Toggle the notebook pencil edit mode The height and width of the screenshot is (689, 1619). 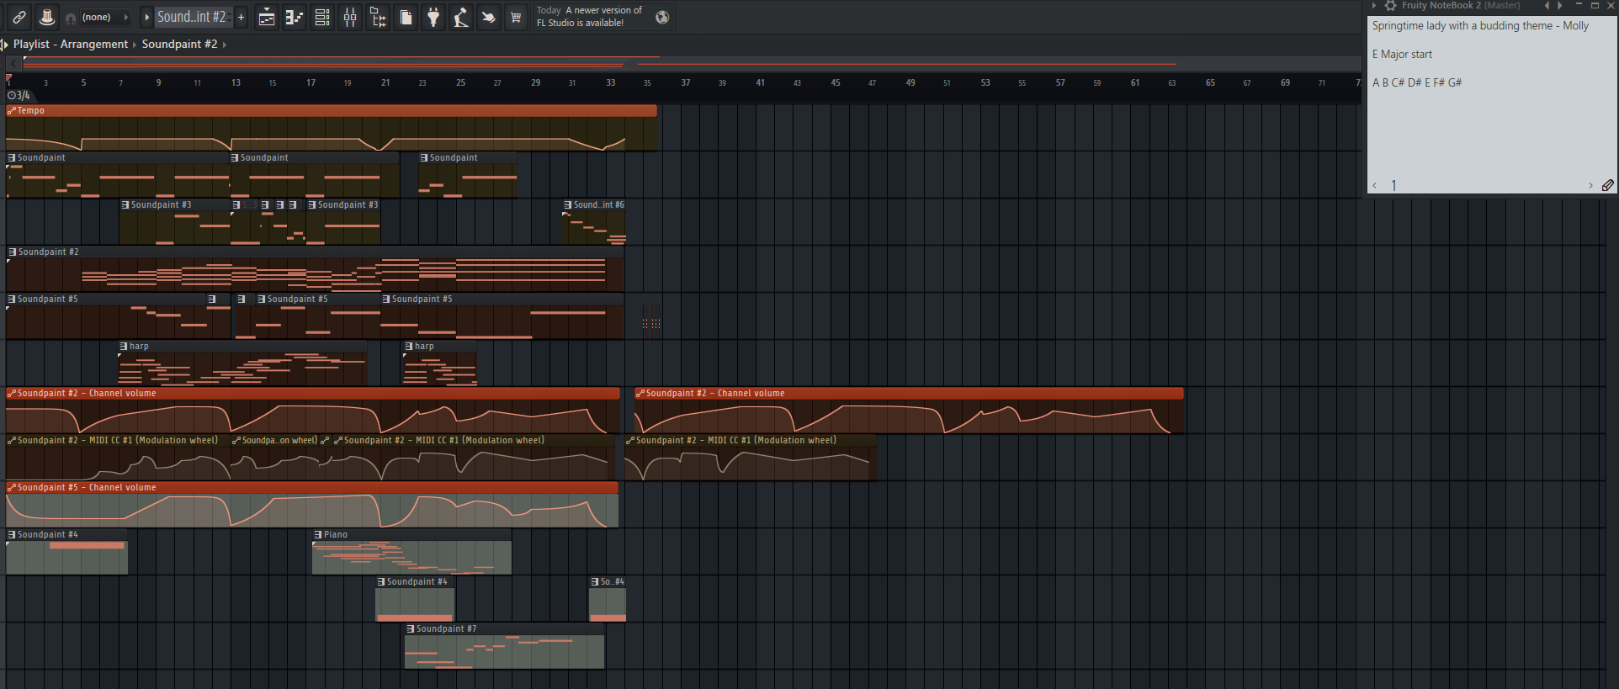1607,185
